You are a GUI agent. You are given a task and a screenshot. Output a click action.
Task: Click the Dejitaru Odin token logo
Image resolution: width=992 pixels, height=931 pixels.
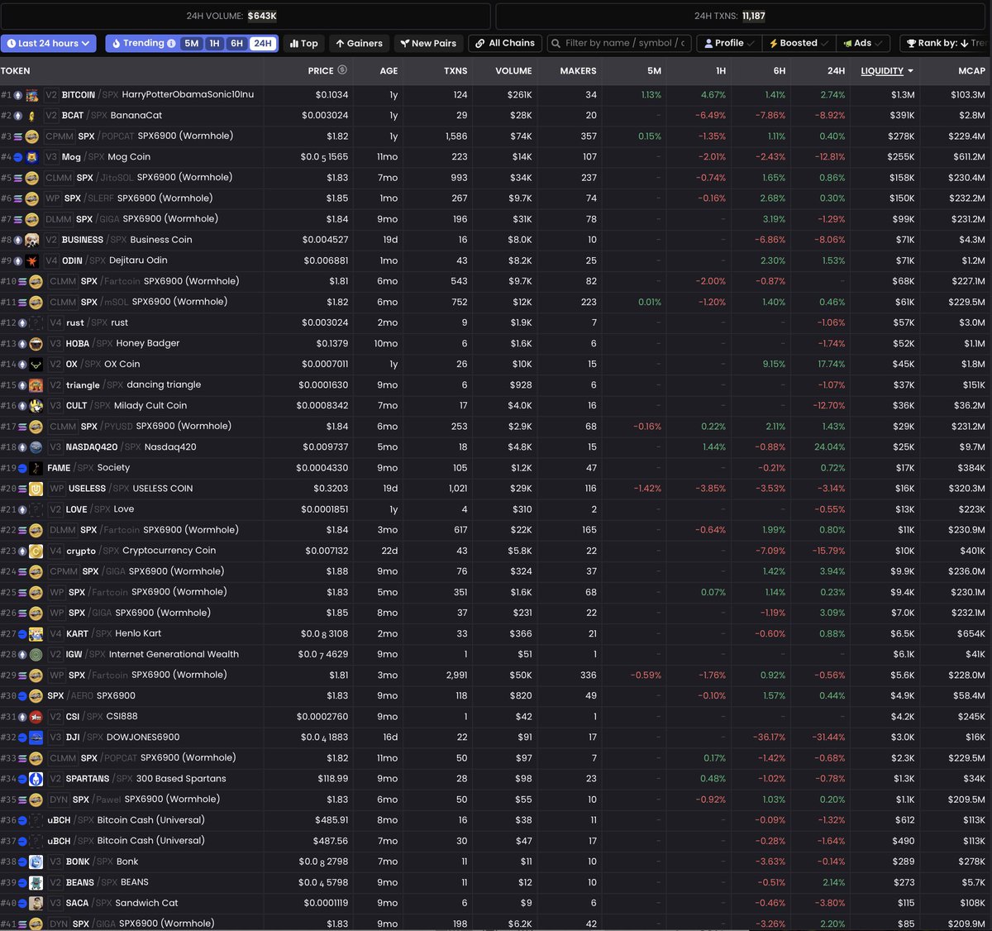32,260
